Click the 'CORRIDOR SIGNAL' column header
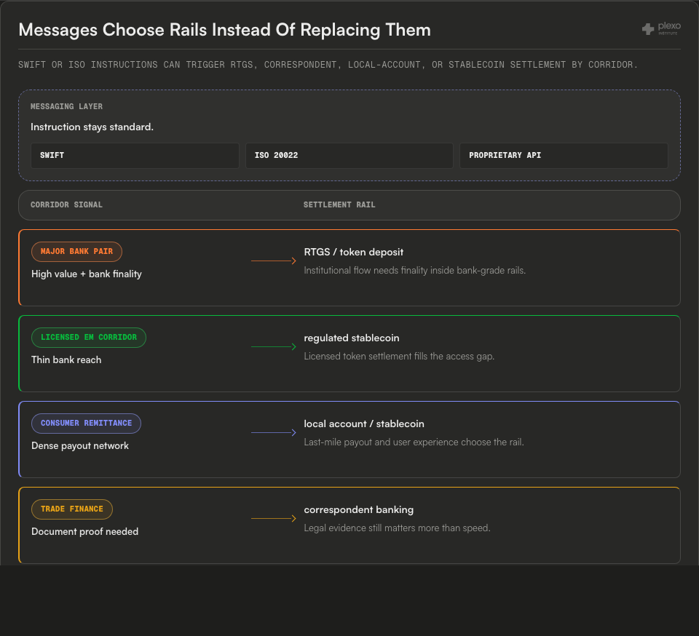699x636 pixels. pos(66,205)
